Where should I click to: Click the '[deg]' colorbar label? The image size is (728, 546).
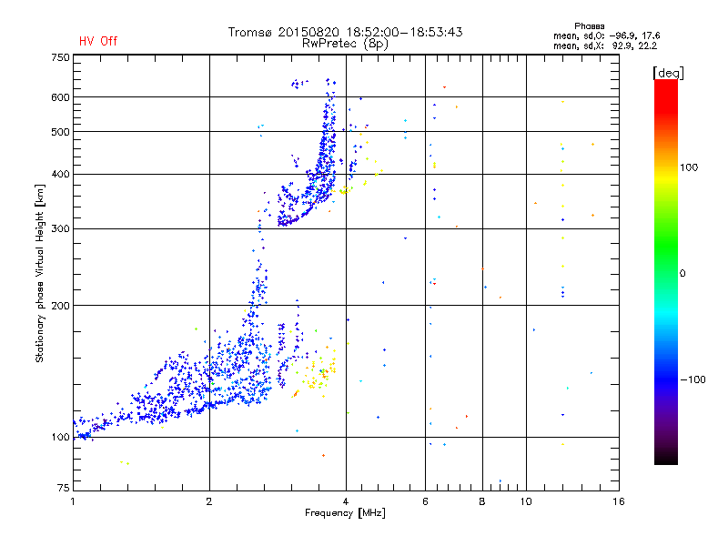click(x=668, y=73)
